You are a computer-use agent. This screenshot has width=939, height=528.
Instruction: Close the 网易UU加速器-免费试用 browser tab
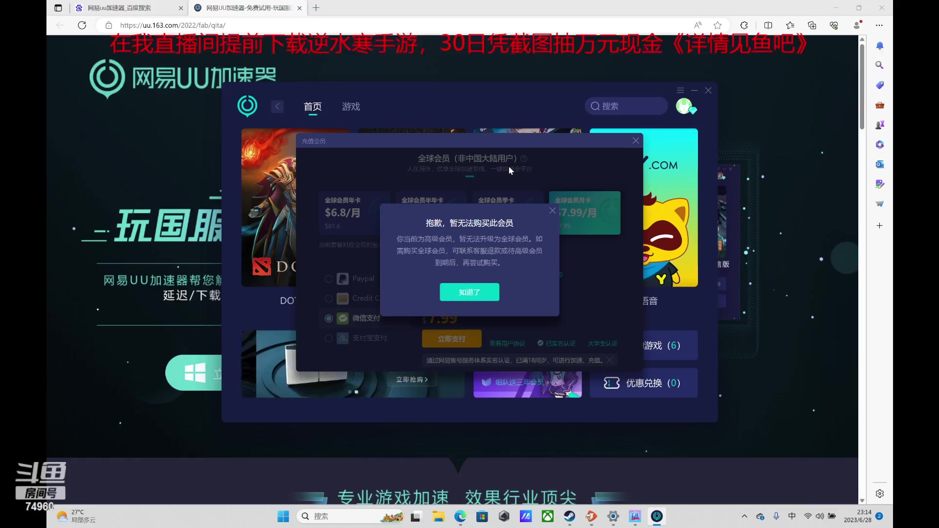pyautogui.click(x=299, y=8)
